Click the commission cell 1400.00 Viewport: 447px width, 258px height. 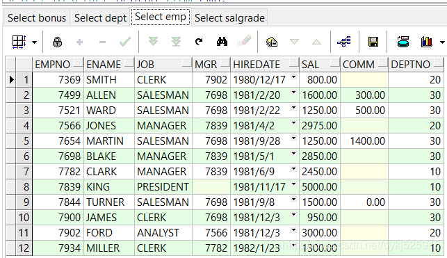[x=364, y=141]
